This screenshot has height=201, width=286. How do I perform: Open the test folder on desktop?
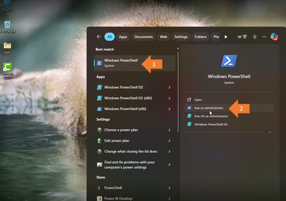7,47
